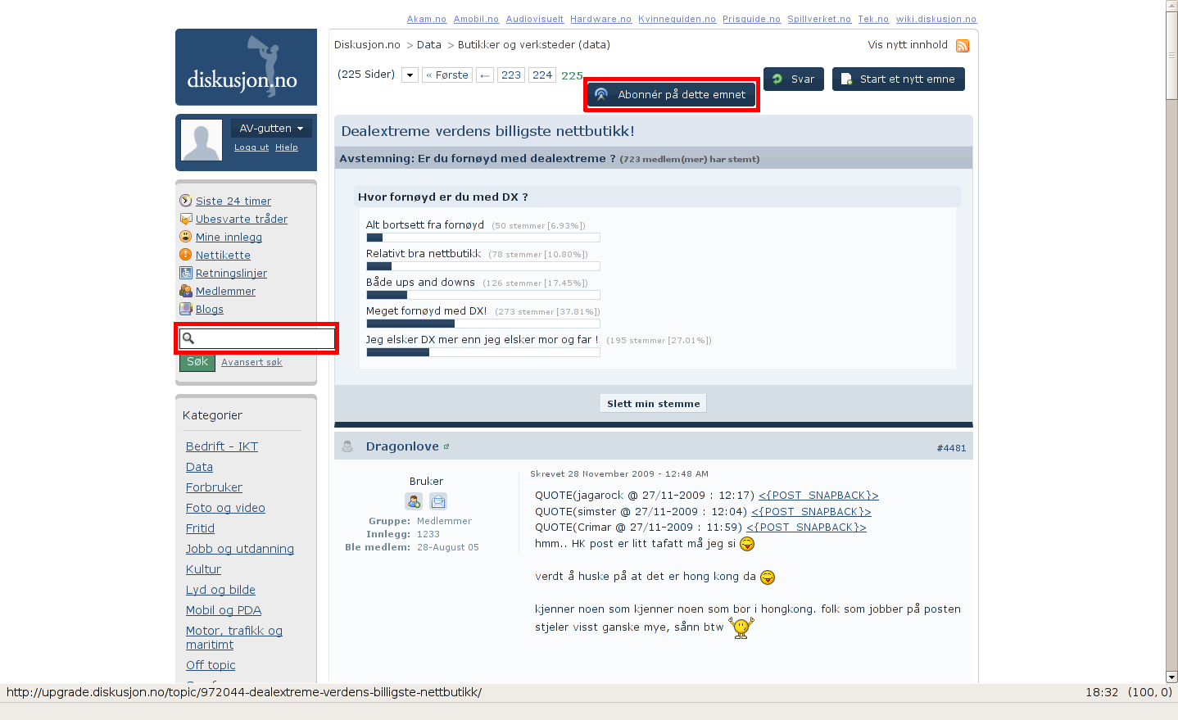The height and width of the screenshot is (720, 1178).
Task: Click the previous page arrow button
Action: pos(485,75)
